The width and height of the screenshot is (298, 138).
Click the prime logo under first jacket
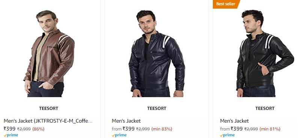coord(11,135)
